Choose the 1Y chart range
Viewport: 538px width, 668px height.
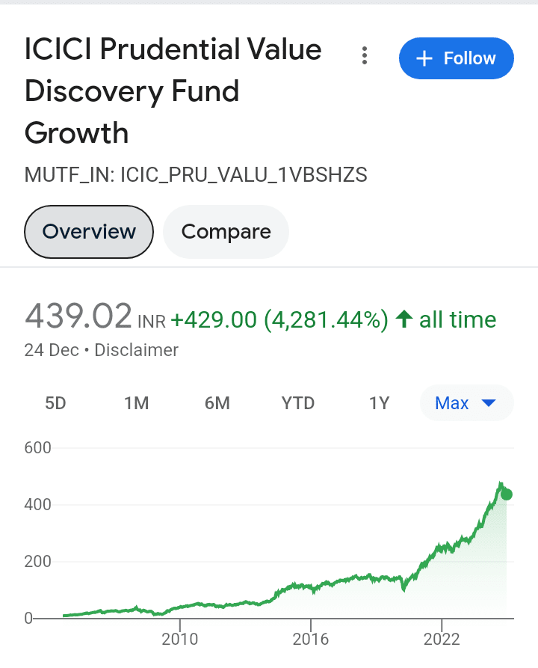380,403
